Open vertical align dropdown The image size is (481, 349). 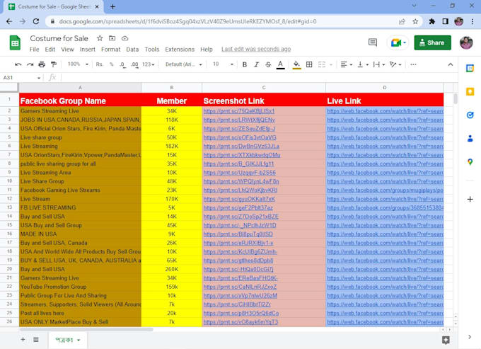(x=363, y=64)
